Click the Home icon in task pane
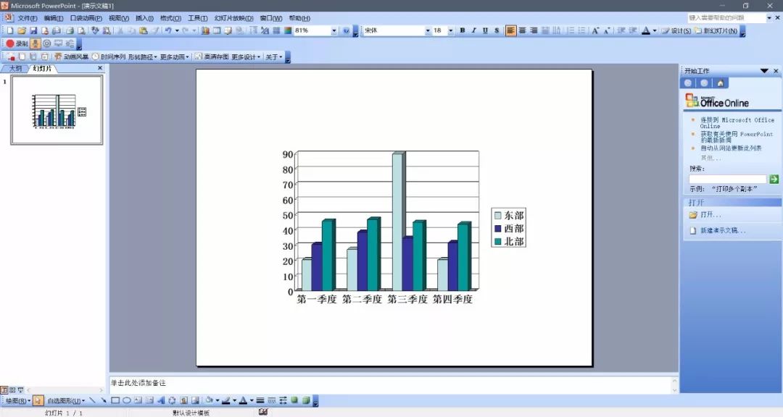Screen dimensions: 783x417 tap(720, 83)
